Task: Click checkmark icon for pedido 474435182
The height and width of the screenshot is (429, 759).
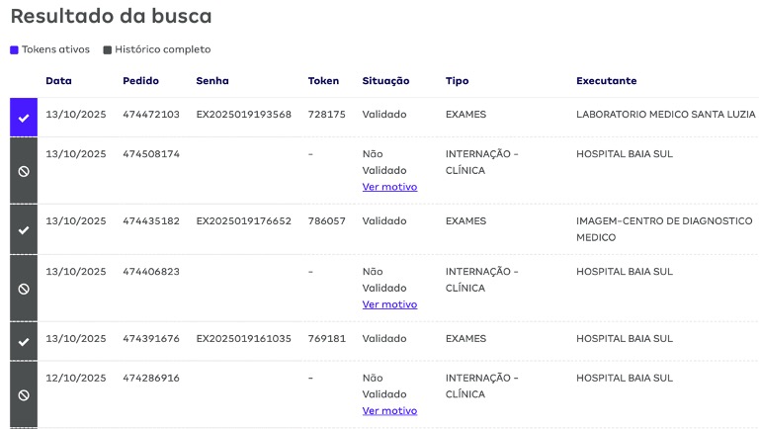Action: pos(24,229)
